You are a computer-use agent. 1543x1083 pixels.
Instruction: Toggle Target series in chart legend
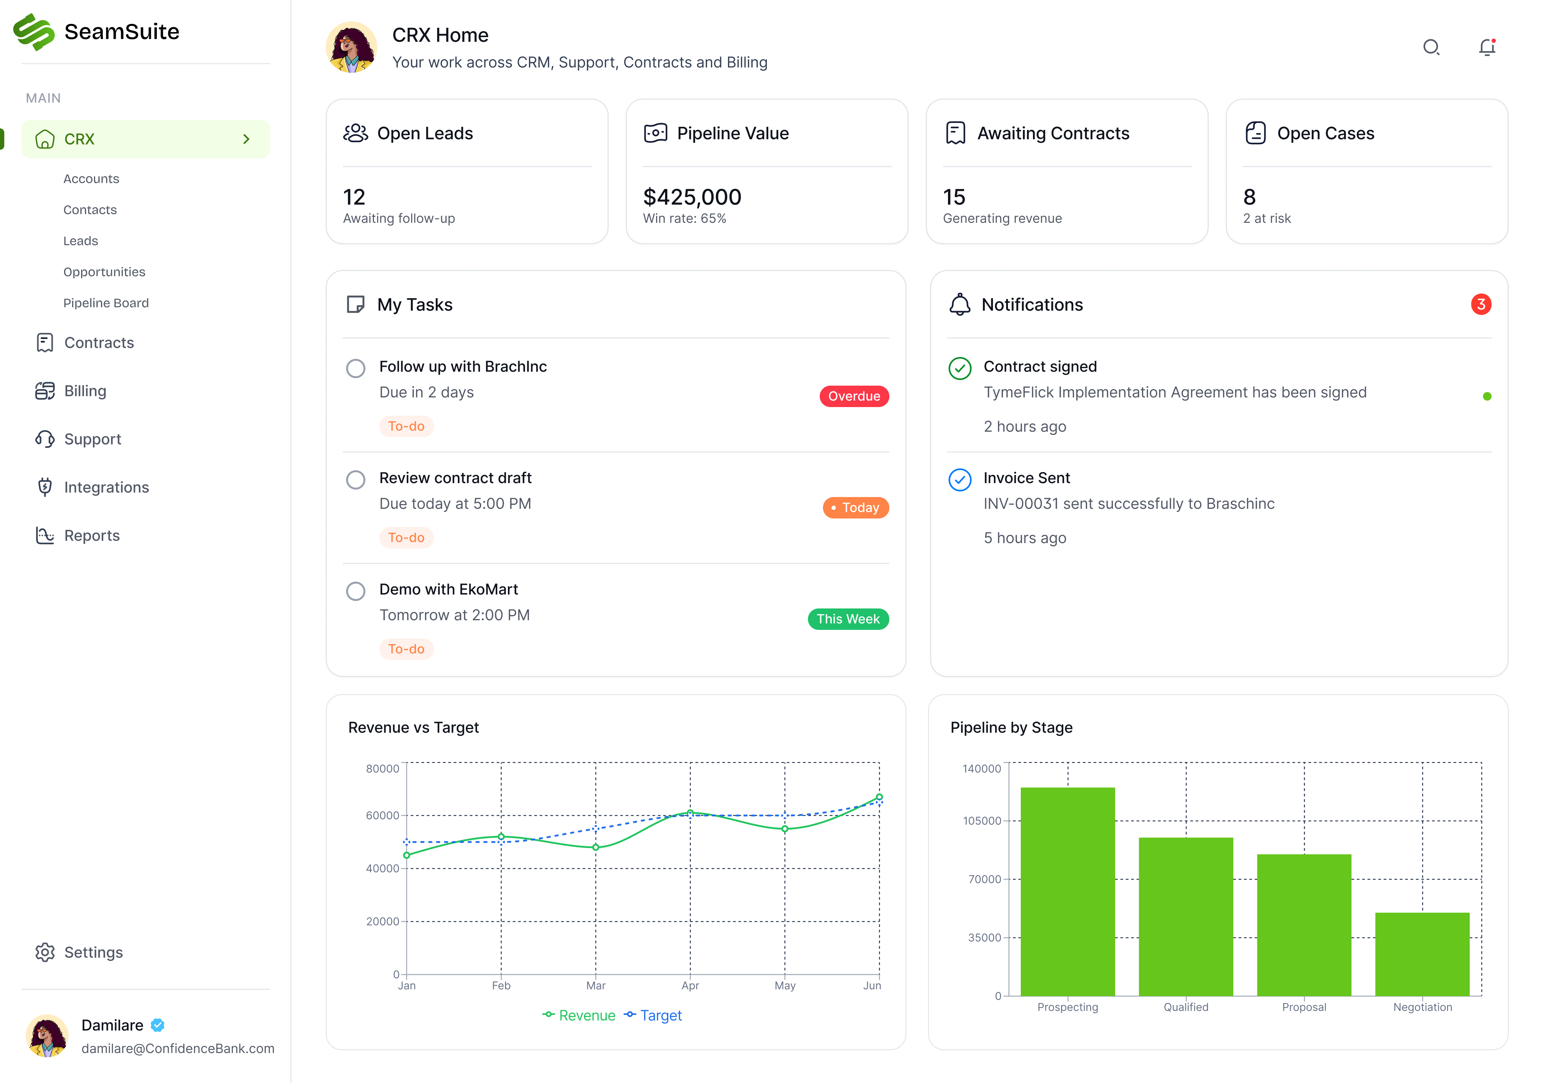653,1015
